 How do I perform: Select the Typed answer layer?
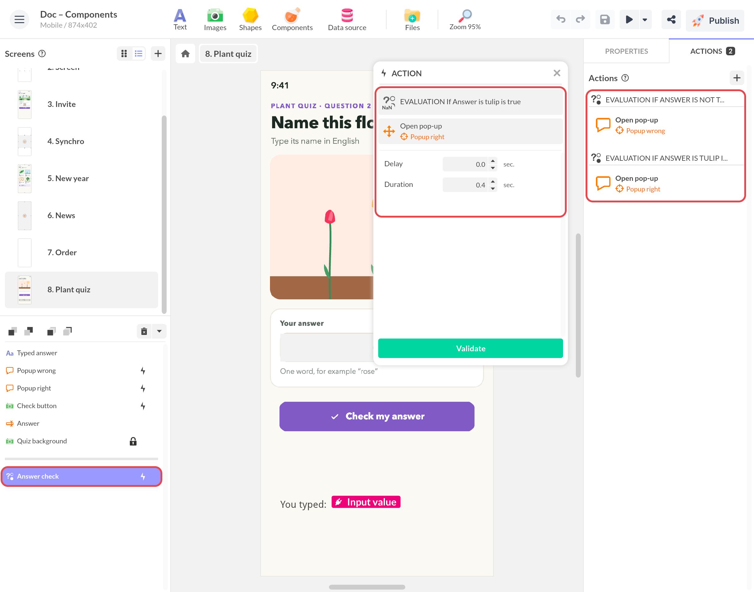pos(81,353)
